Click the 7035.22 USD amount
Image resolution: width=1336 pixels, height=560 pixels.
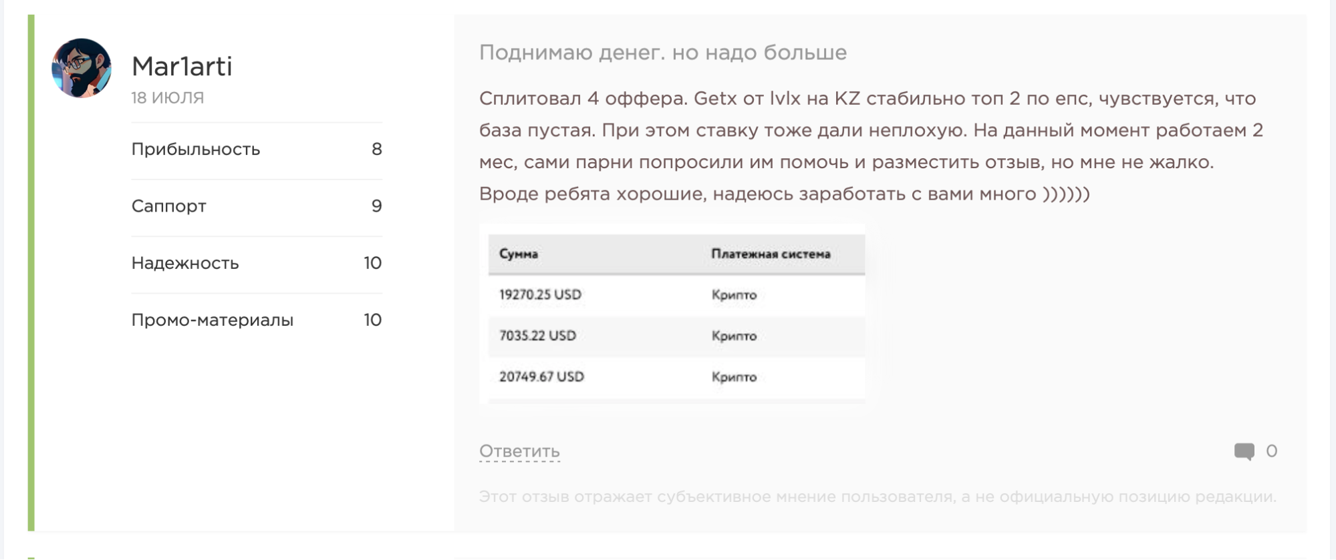pos(537,336)
